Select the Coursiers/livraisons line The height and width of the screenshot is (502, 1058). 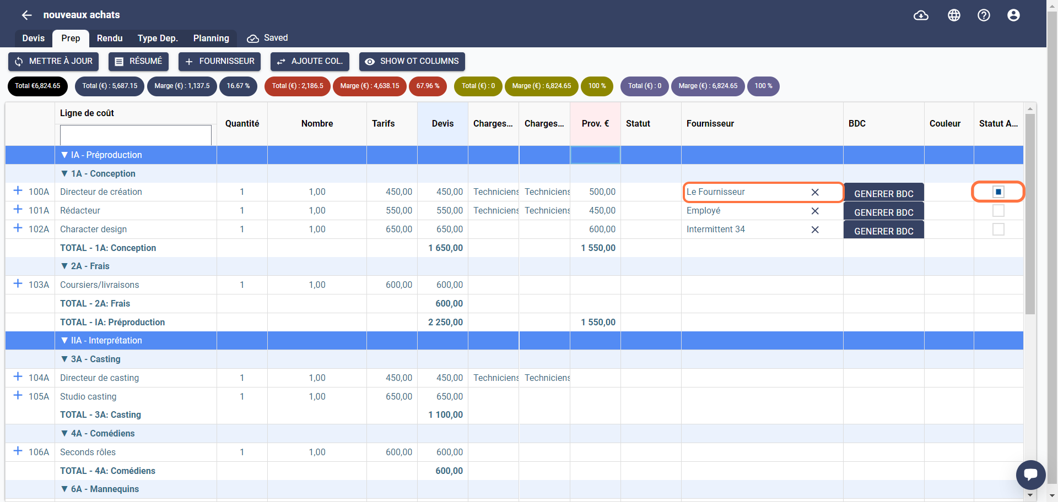[x=136, y=285]
